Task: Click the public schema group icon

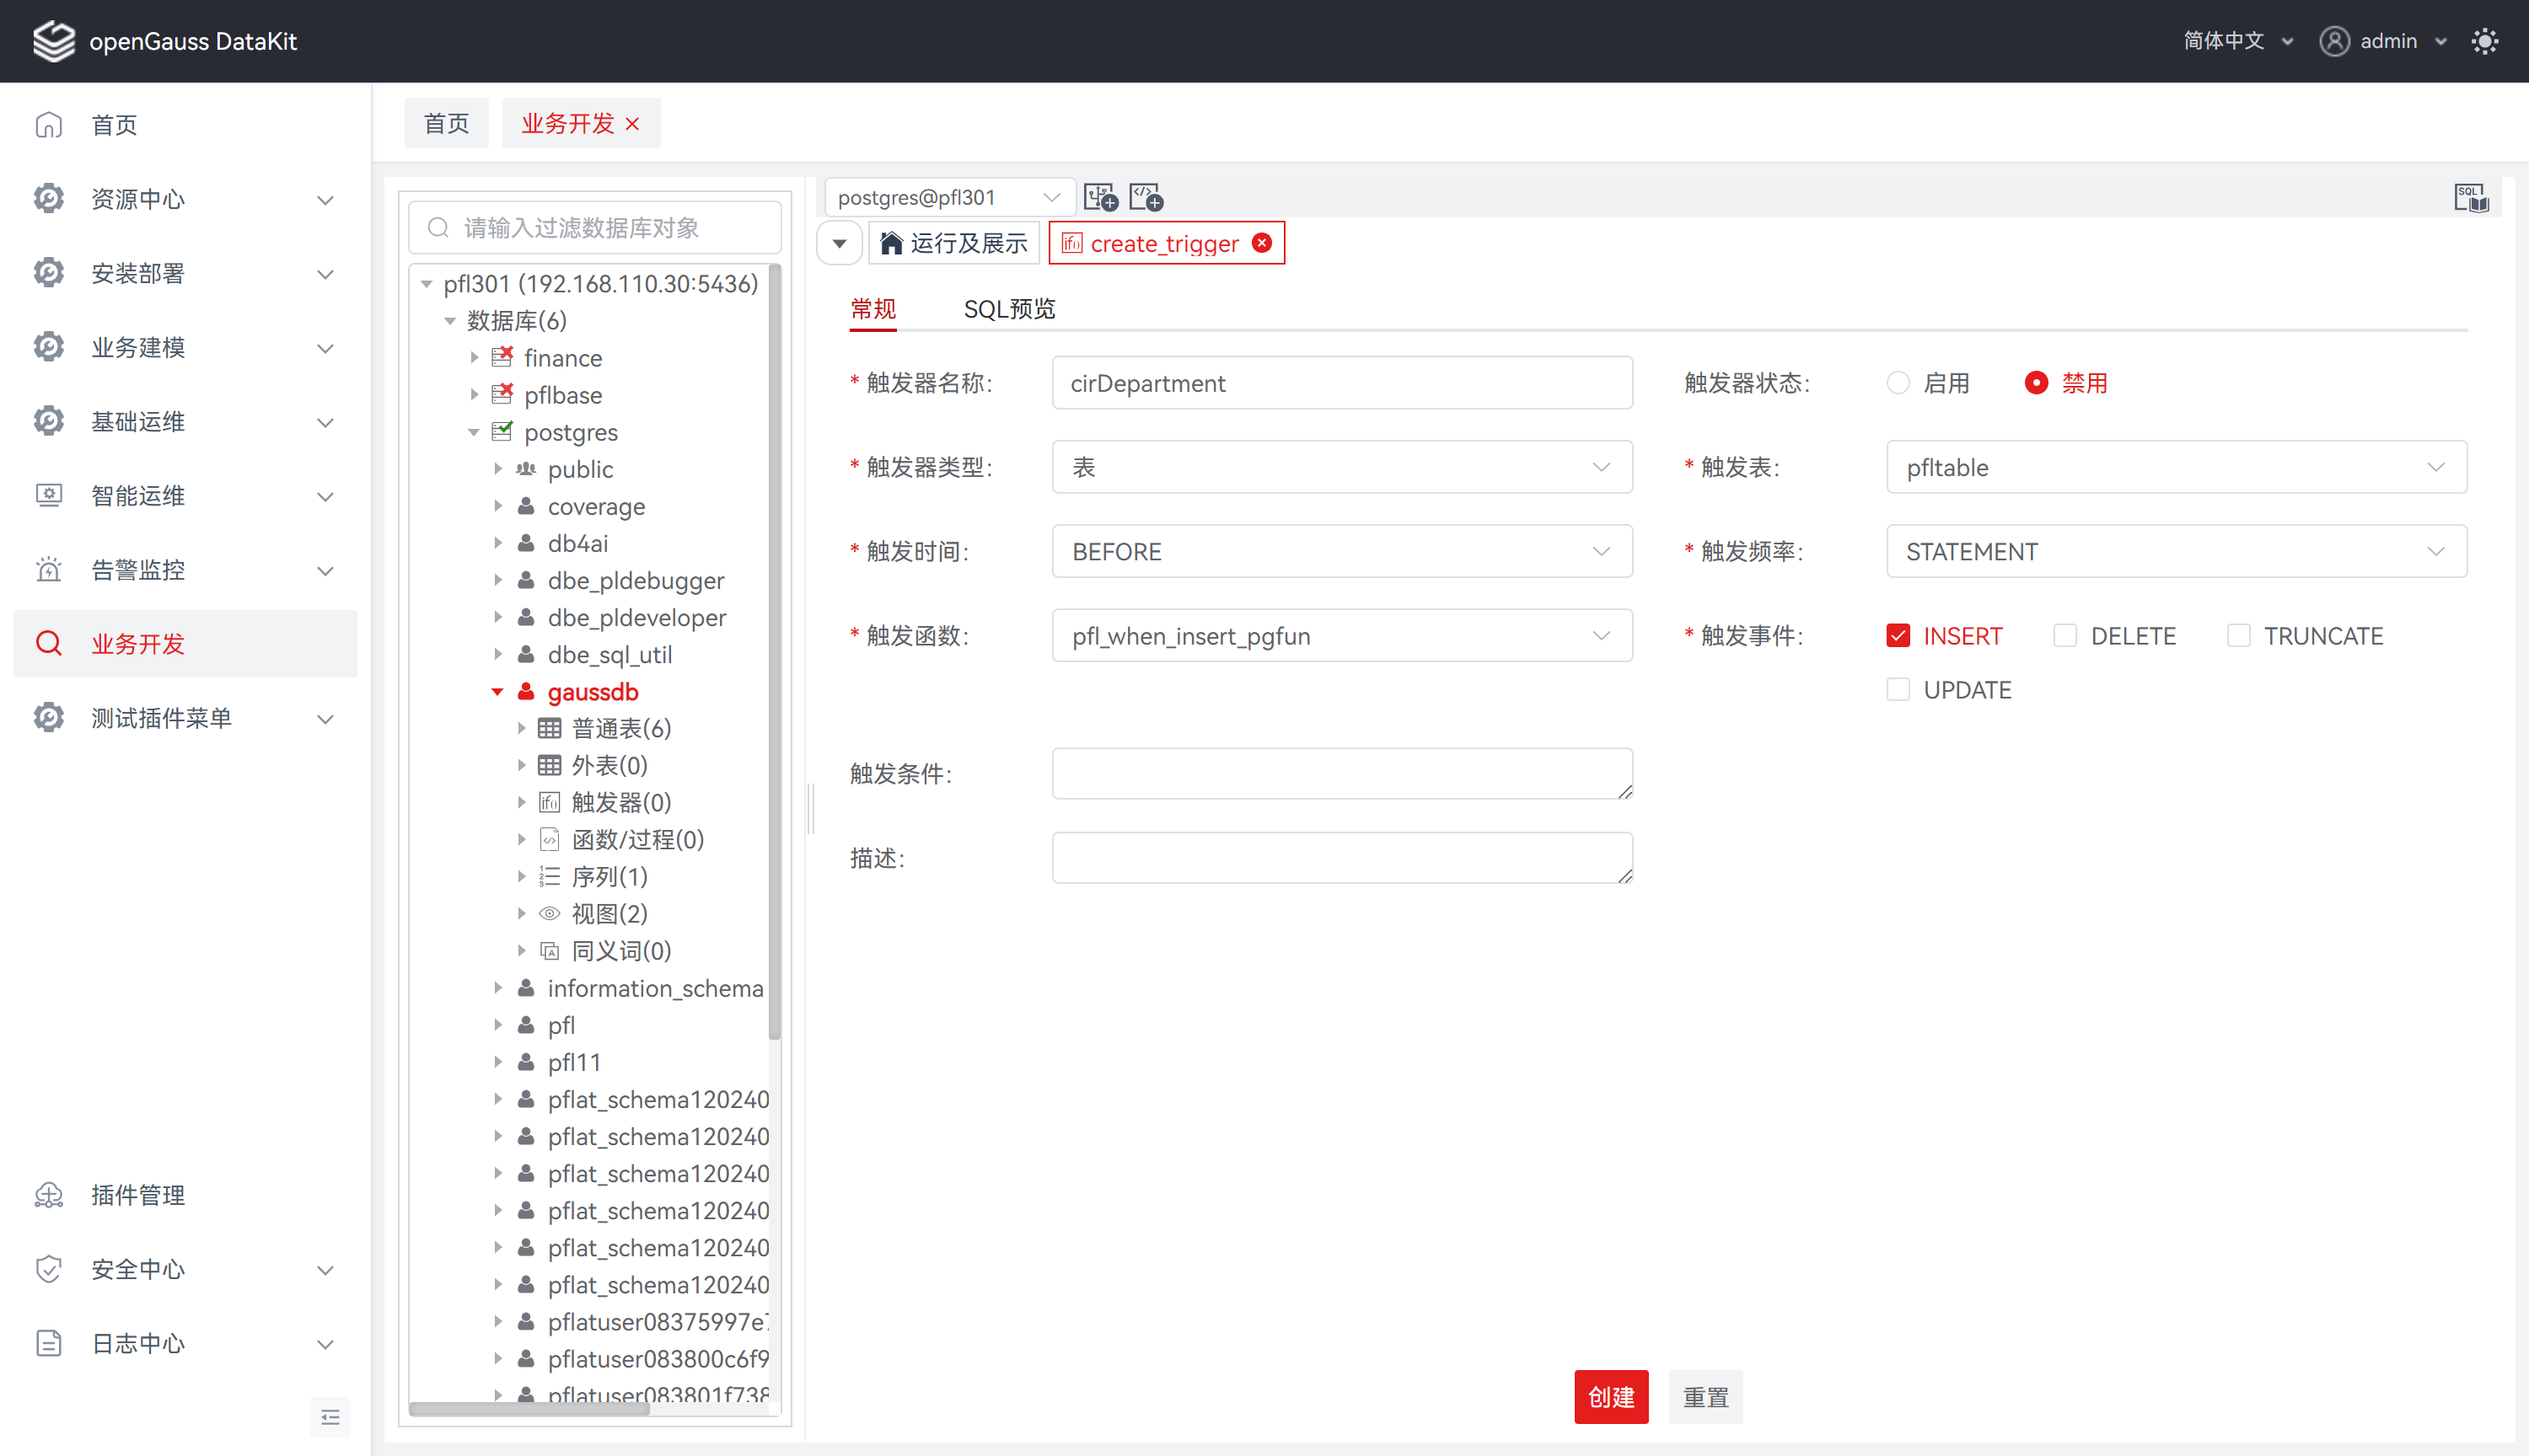Action: pyautogui.click(x=526, y=469)
